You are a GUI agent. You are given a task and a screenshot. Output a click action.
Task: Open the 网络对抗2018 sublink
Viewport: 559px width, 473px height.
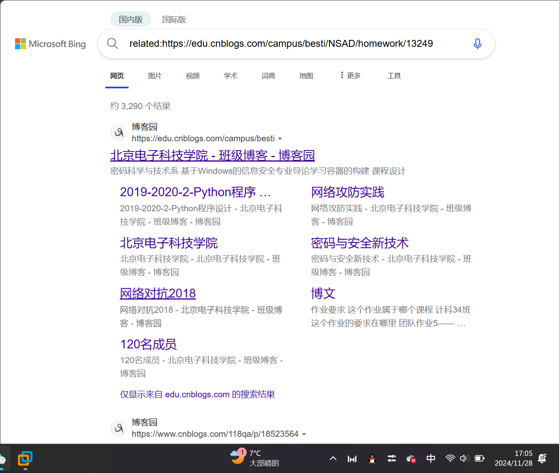[158, 293]
